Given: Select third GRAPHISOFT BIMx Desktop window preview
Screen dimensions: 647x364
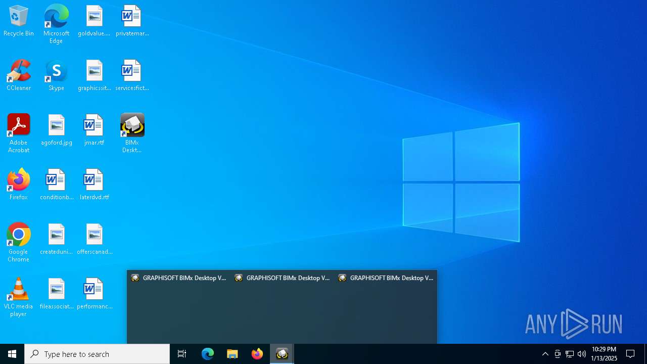Looking at the screenshot, I should point(386,307).
